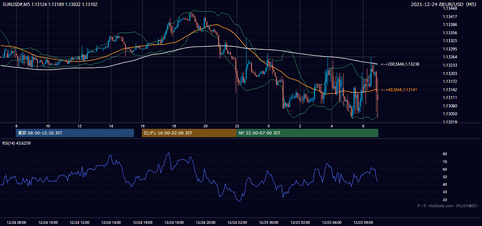The image size is (482, 226).
Task: Click bottom time label 12/24 22:00
Action: point(237,222)
